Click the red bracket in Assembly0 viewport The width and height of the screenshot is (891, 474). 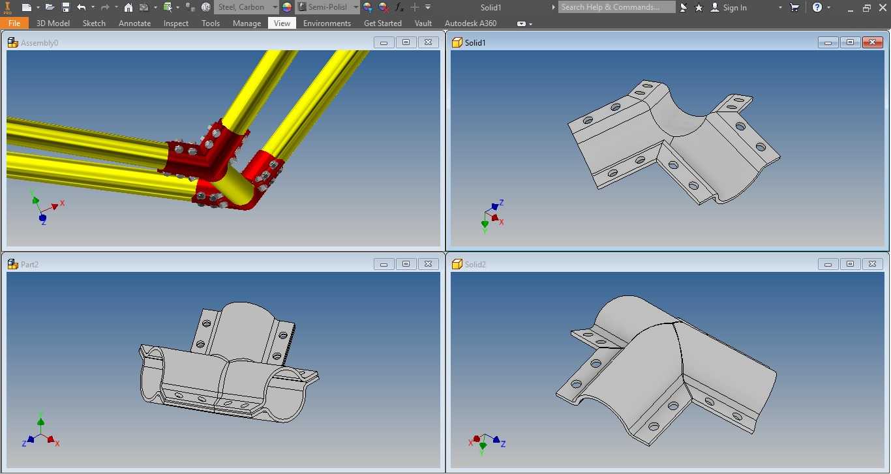pos(210,156)
